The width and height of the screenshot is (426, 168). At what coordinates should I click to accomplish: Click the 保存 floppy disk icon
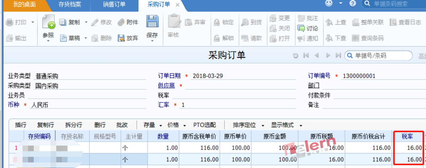tap(152, 21)
